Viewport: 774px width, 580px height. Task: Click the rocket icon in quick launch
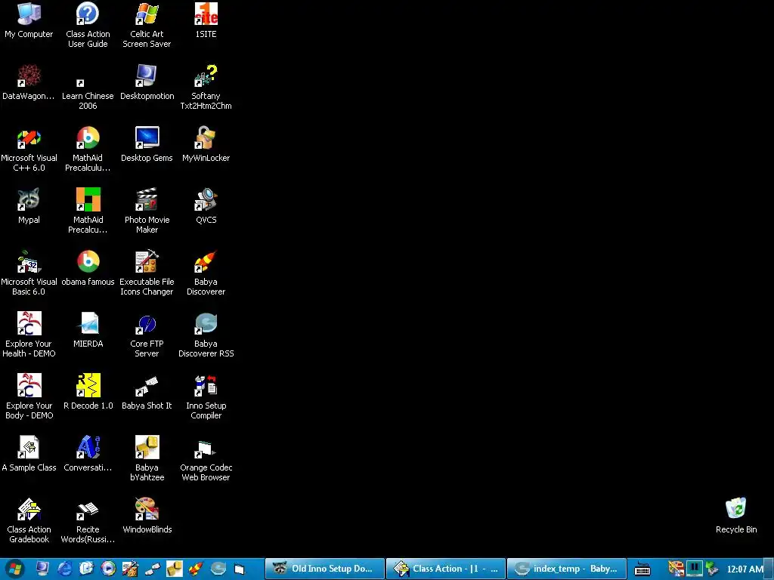coord(196,569)
